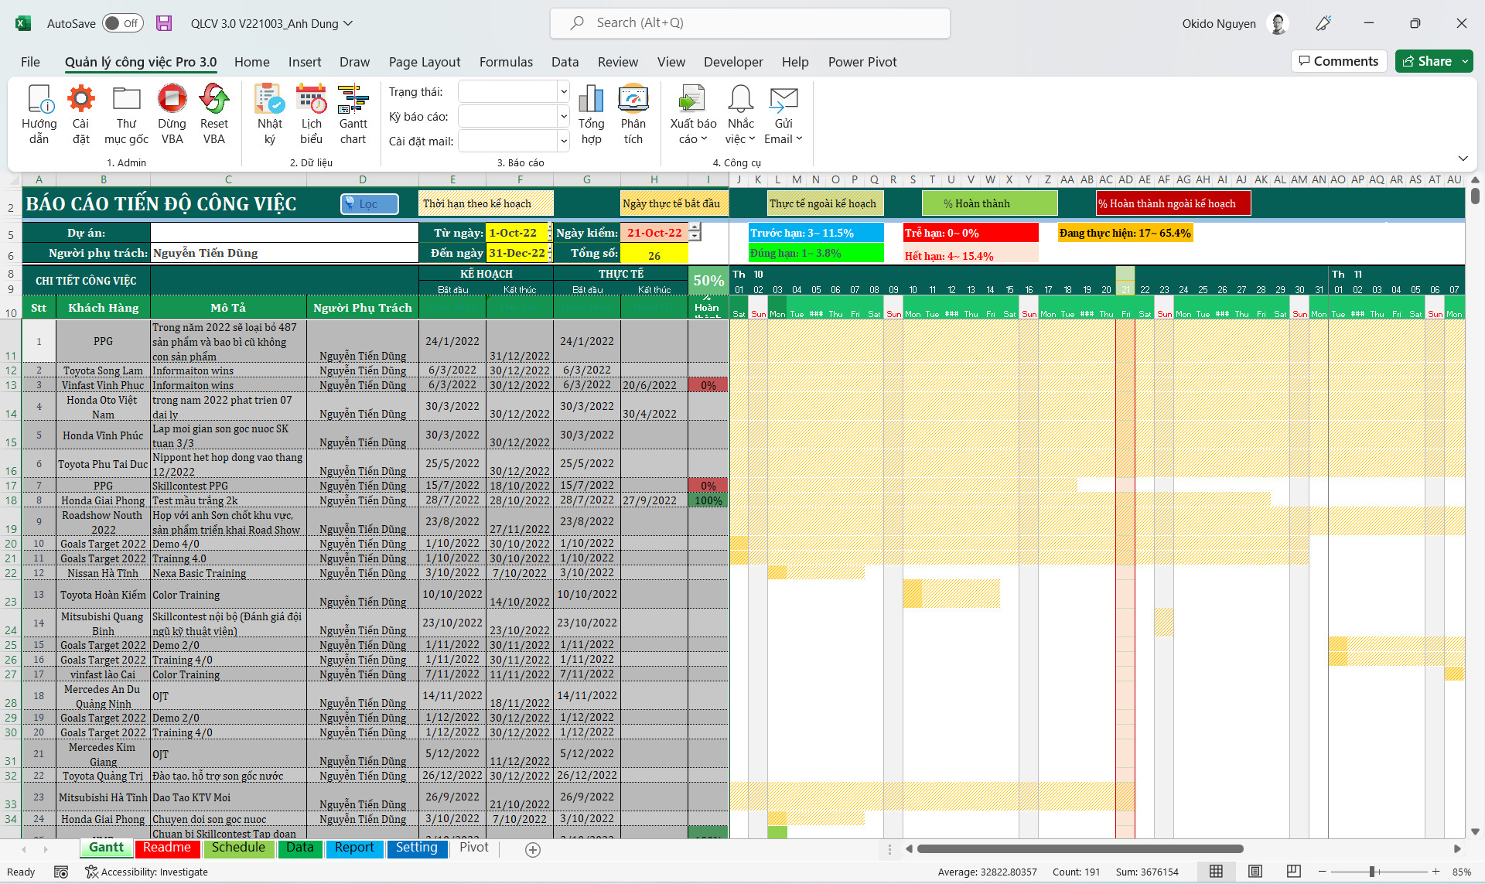This screenshot has height=884, width=1485.
Task: Open the Phân tích analysis tool
Action: [633, 113]
